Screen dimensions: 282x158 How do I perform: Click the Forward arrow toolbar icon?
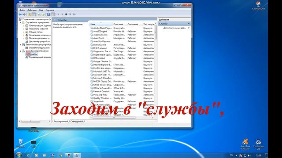(x=24, y=14)
